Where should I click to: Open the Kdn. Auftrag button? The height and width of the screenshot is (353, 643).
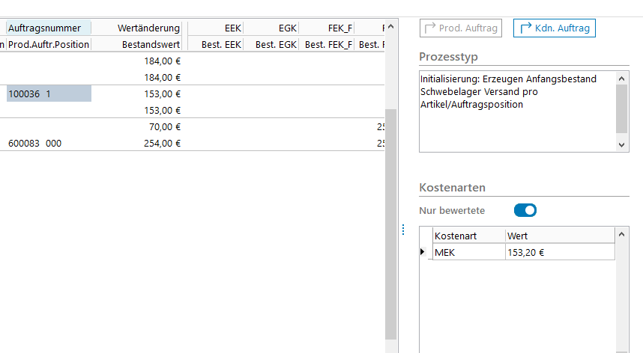pyautogui.click(x=554, y=28)
